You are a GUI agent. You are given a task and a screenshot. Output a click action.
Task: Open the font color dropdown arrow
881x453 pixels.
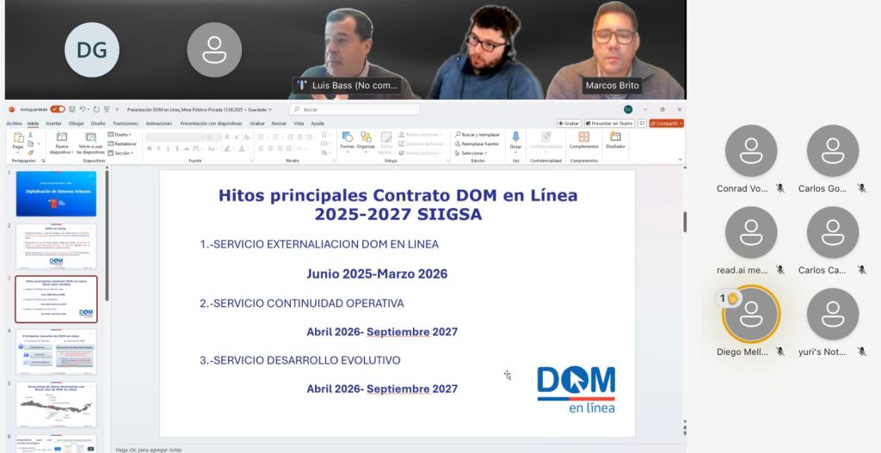[x=249, y=149]
